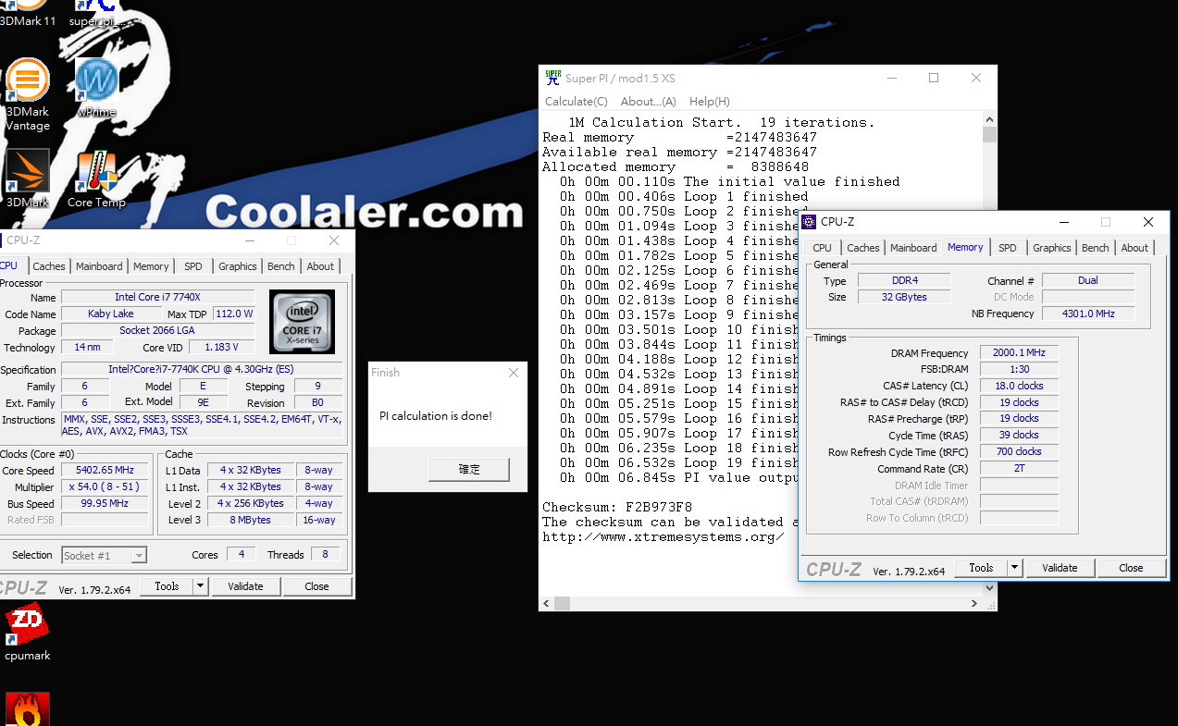This screenshot has height=726, width=1178.
Task: Open the flame icon shortcut below cpumark
Action: pyautogui.click(x=28, y=709)
